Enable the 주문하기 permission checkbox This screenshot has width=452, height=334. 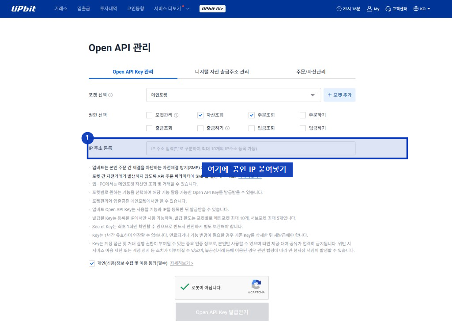[x=303, y=115]
